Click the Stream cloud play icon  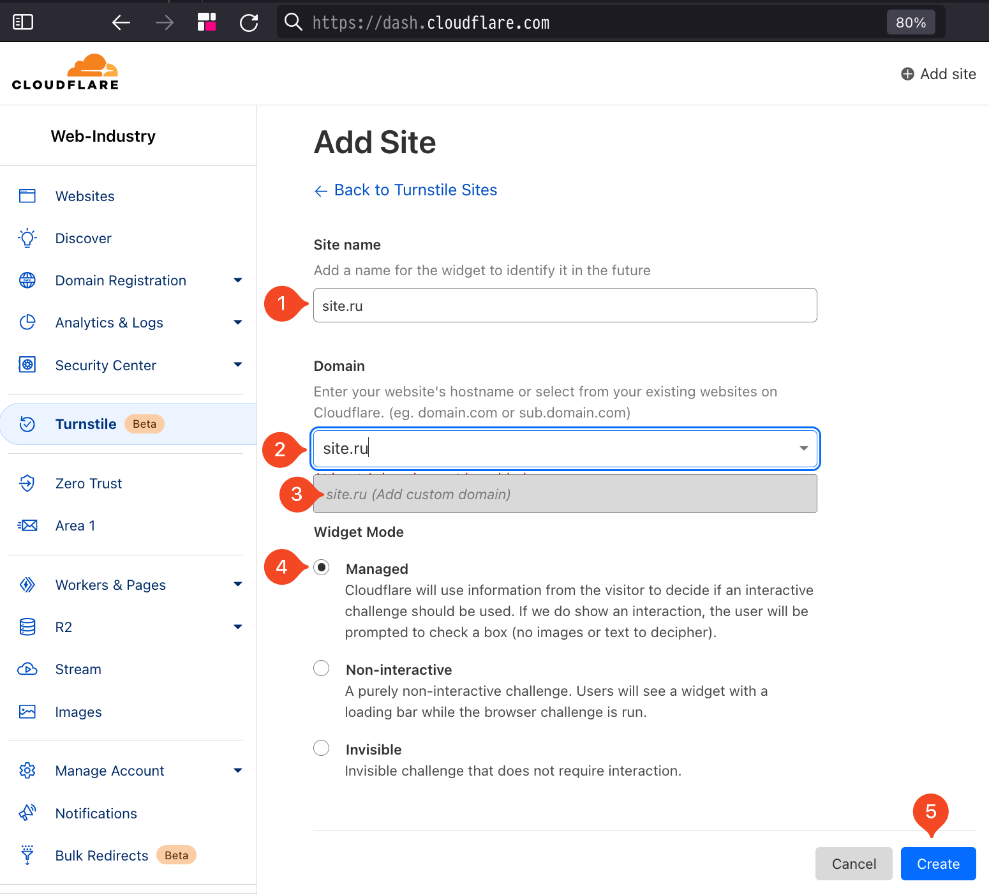[x=27, y=669]
